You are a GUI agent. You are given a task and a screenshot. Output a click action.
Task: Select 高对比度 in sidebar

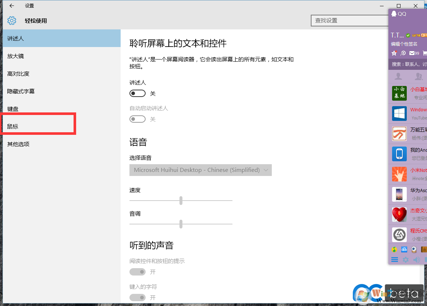(61, 74)
